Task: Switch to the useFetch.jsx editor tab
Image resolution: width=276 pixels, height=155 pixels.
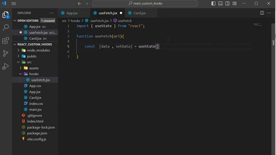Action: [x=108, y=13]
